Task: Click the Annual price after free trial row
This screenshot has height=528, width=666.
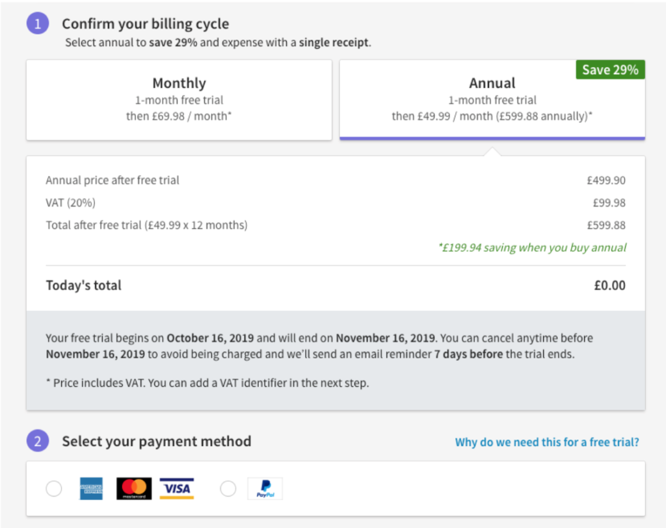Action: pos(336,180)
